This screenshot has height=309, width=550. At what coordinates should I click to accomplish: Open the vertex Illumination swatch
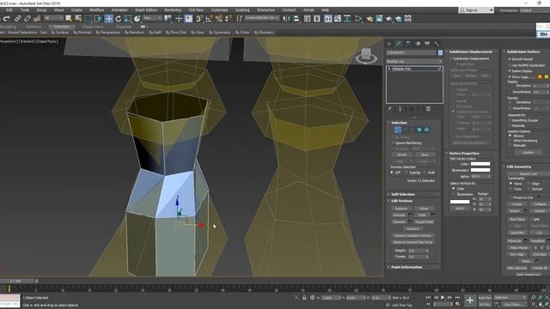480,170
